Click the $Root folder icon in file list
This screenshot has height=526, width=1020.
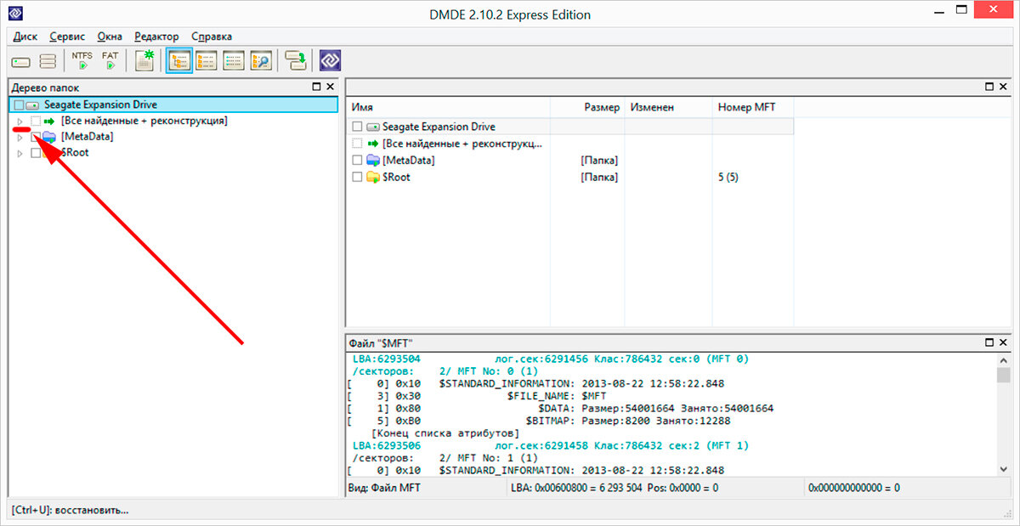373,178
